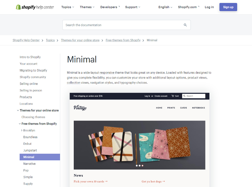
Task: Open the Support dropdown menu
Action: tap(133, 7)
